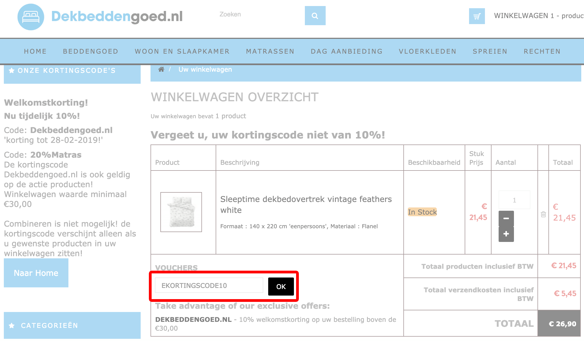Click the WINKELWAGEN 1 - product link
This screenshot has width=584, height=341.
click(539, 16)
